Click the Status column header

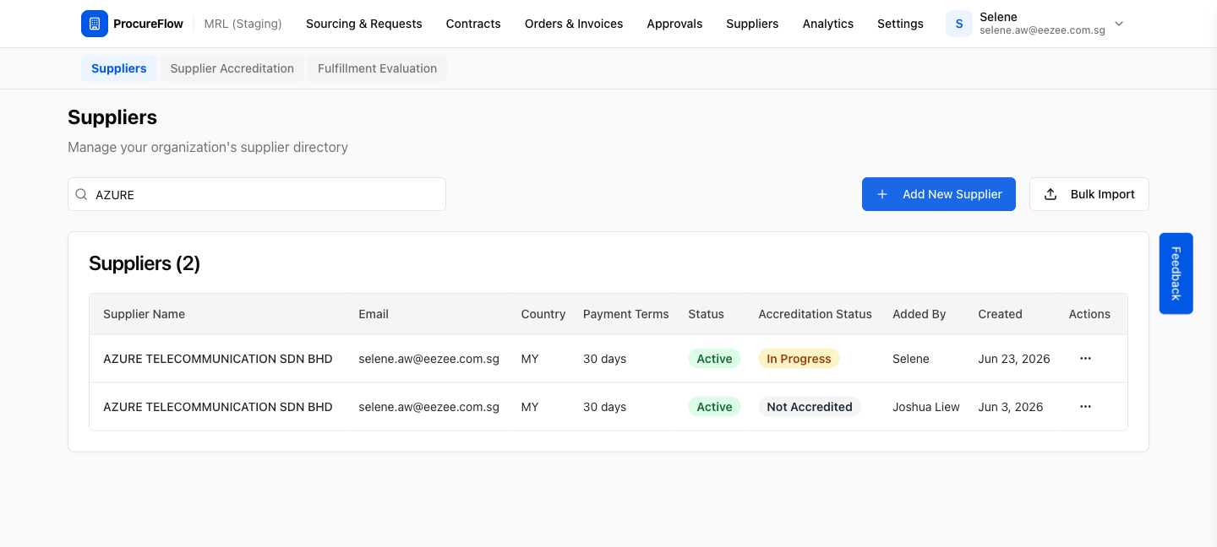706,314
